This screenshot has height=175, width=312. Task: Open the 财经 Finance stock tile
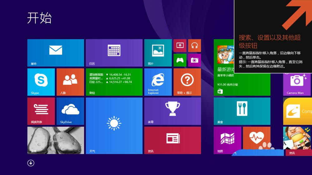tap(114, 82)
